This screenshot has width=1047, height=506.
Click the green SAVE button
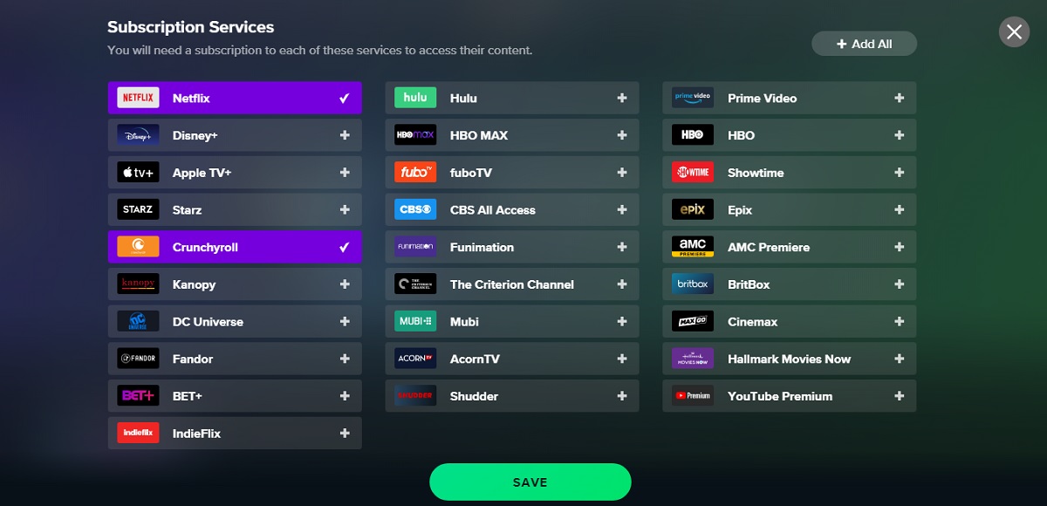click(530, 482)
